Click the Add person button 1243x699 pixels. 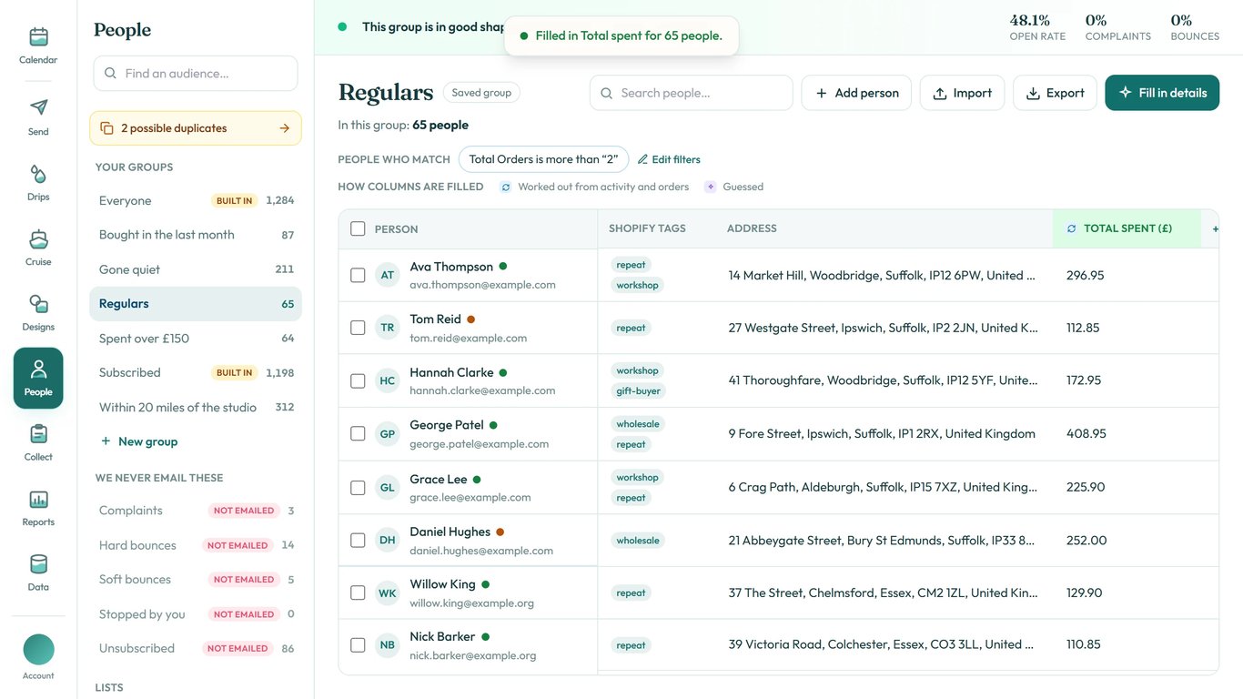(x=856, y=93)
